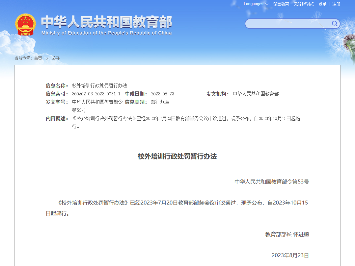This screenshot has height=266, width=355.
Task: Click the category value 部门规章
Action: click(160, 102)
